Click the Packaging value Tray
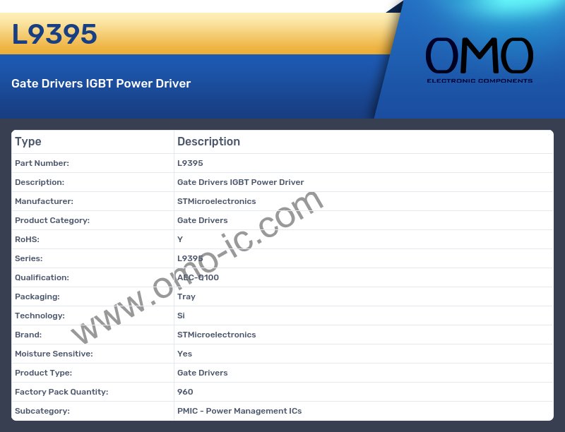 pyautogui.click(x=186, y=296)
